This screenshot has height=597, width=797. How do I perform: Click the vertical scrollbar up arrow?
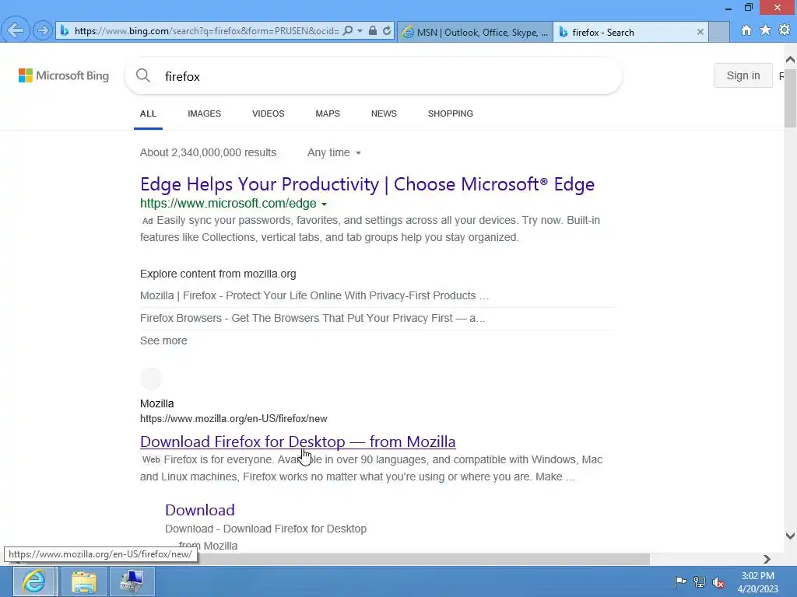pos(790,60)
